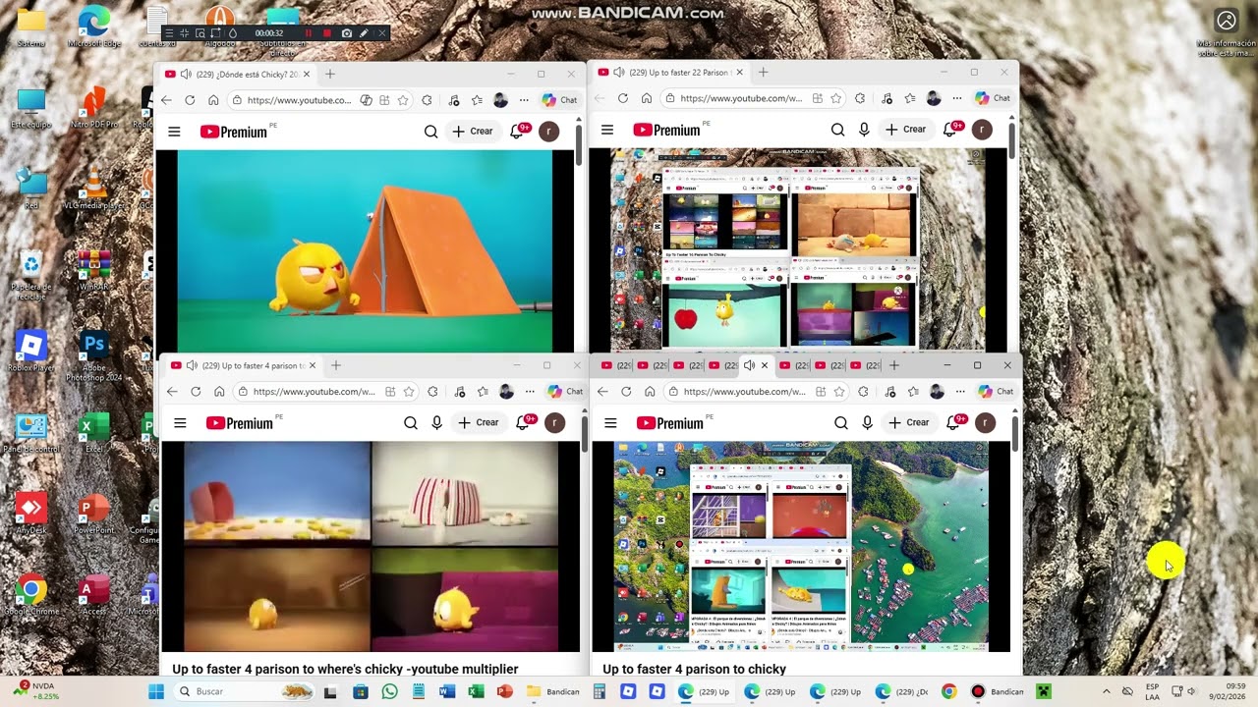Open Crear menu in where's chicky -youtube multiplier window

point(479,423)
